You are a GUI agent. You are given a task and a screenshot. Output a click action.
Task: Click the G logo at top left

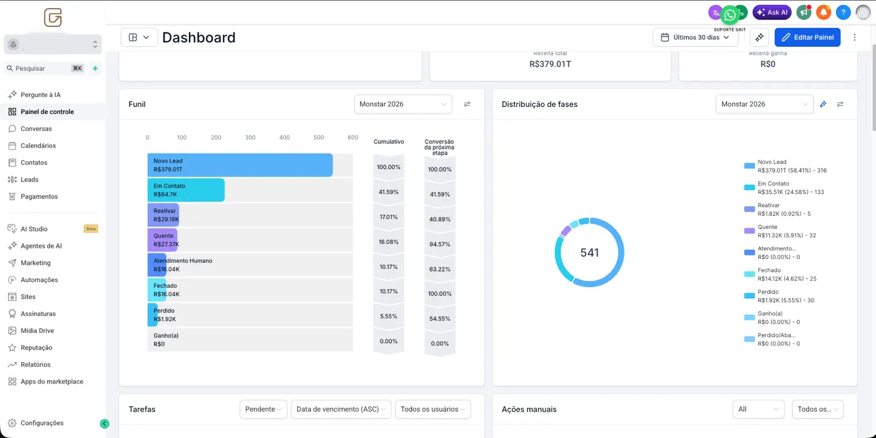pyautogui.click(x=53, y=18)
